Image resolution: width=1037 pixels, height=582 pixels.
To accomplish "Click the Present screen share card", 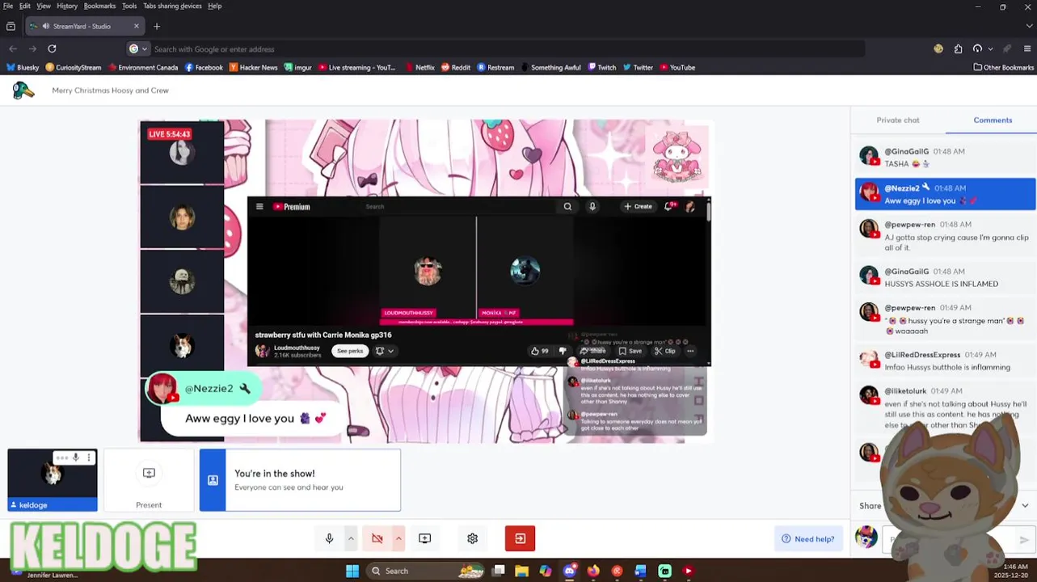I will [149, 480].
